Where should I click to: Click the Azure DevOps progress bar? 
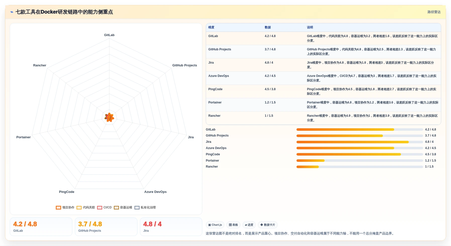point(360,148)
